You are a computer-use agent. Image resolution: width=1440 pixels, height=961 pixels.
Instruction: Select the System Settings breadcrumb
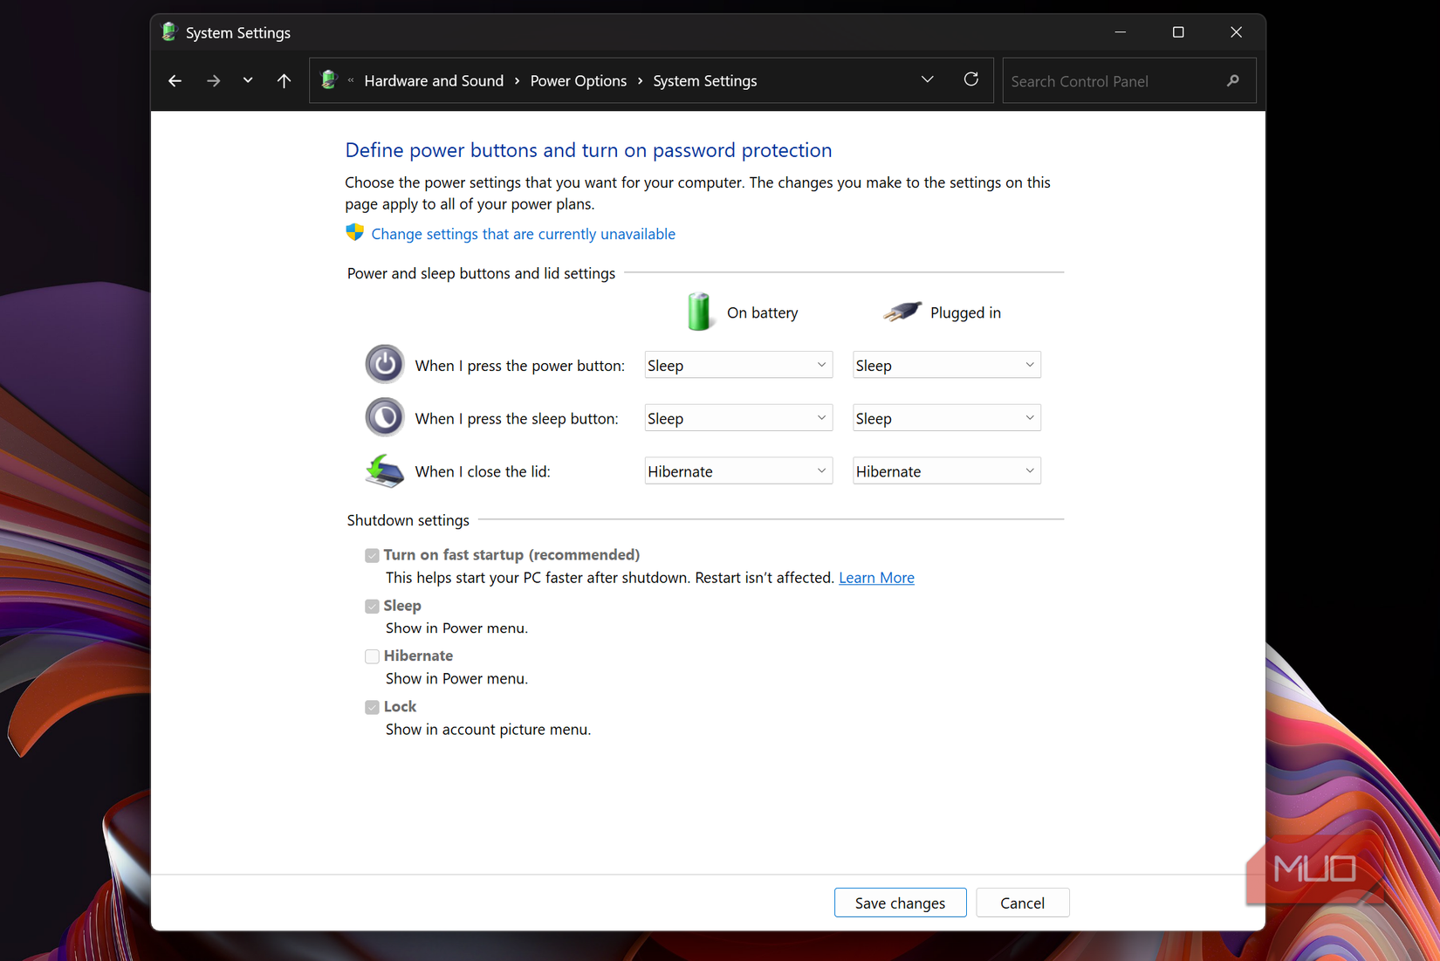click(704, 80)
